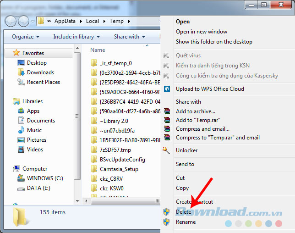The image size is (295, 233).
Task: Choose Rename in the context menu
Action: coord(186,222)
